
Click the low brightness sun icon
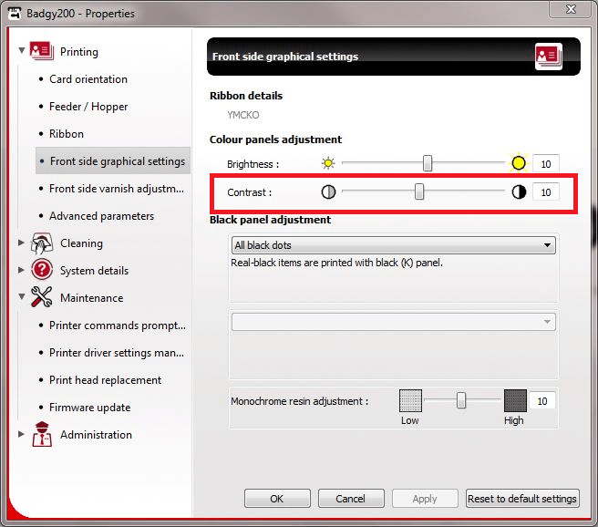point(328,163)
